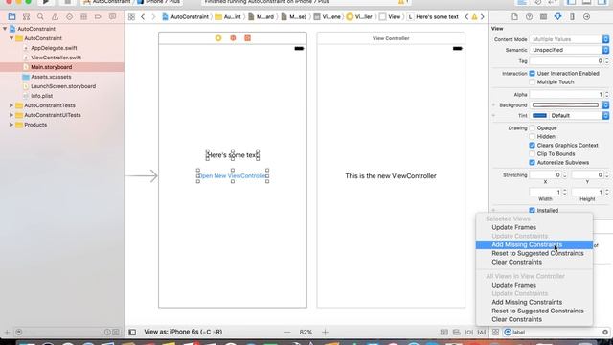The image size is (613, 345).
Task: Open the Breakpoint navigator icon
Action: click(98, 17)
